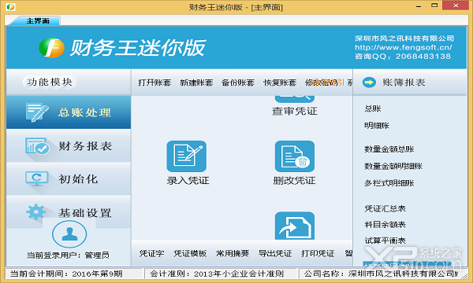This screenshot has height=283, width=473.
Task: Open the 多栏式明细账 report
Action: 389,183
